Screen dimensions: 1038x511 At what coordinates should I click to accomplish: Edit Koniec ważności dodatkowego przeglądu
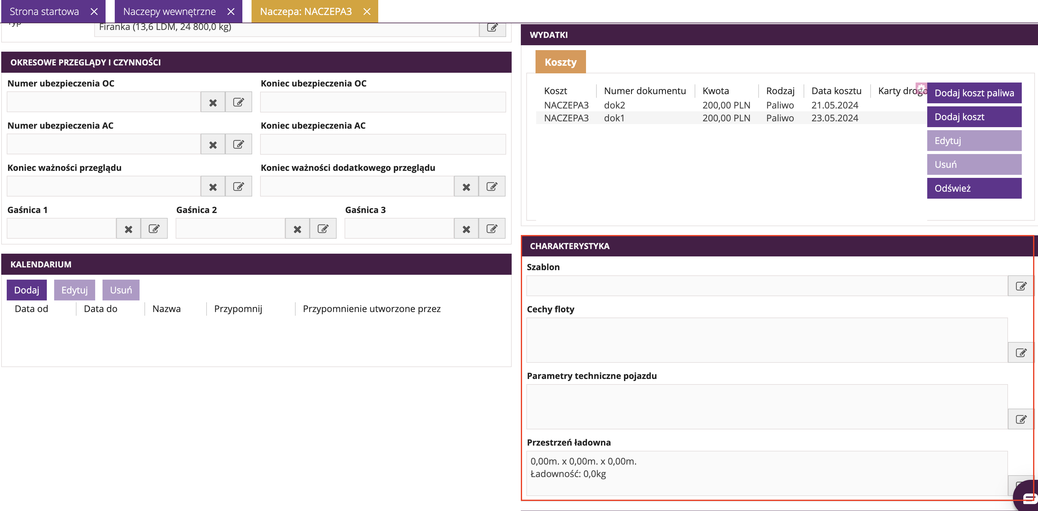[x=491, y=187]
